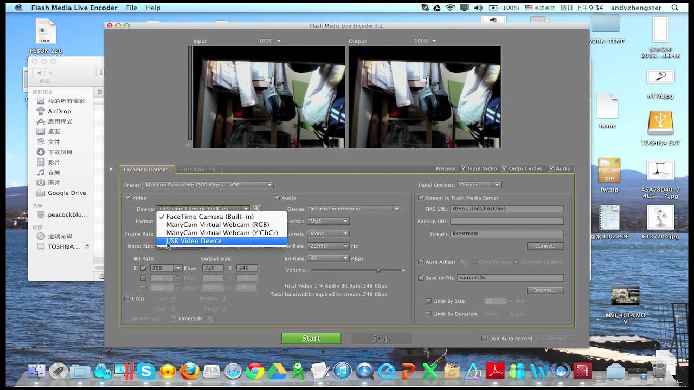Viewport: 694px width, 390px height.
Task: Click the Browse... button
Action: 545,290
